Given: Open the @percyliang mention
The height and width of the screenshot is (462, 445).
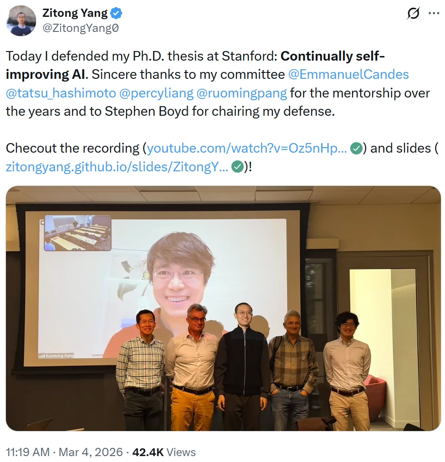Looking at the screenshot, I should point(155,93).
